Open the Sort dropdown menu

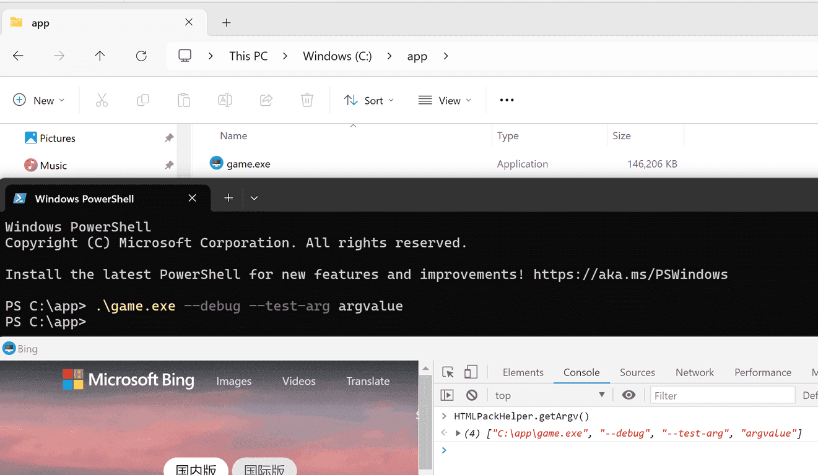click(x=369, y=100)
